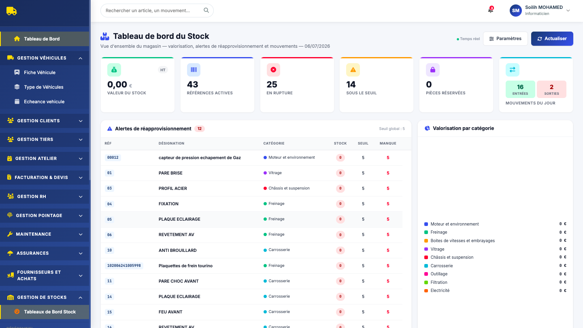Click the red 2 Sorties tile

coord(551,89)
